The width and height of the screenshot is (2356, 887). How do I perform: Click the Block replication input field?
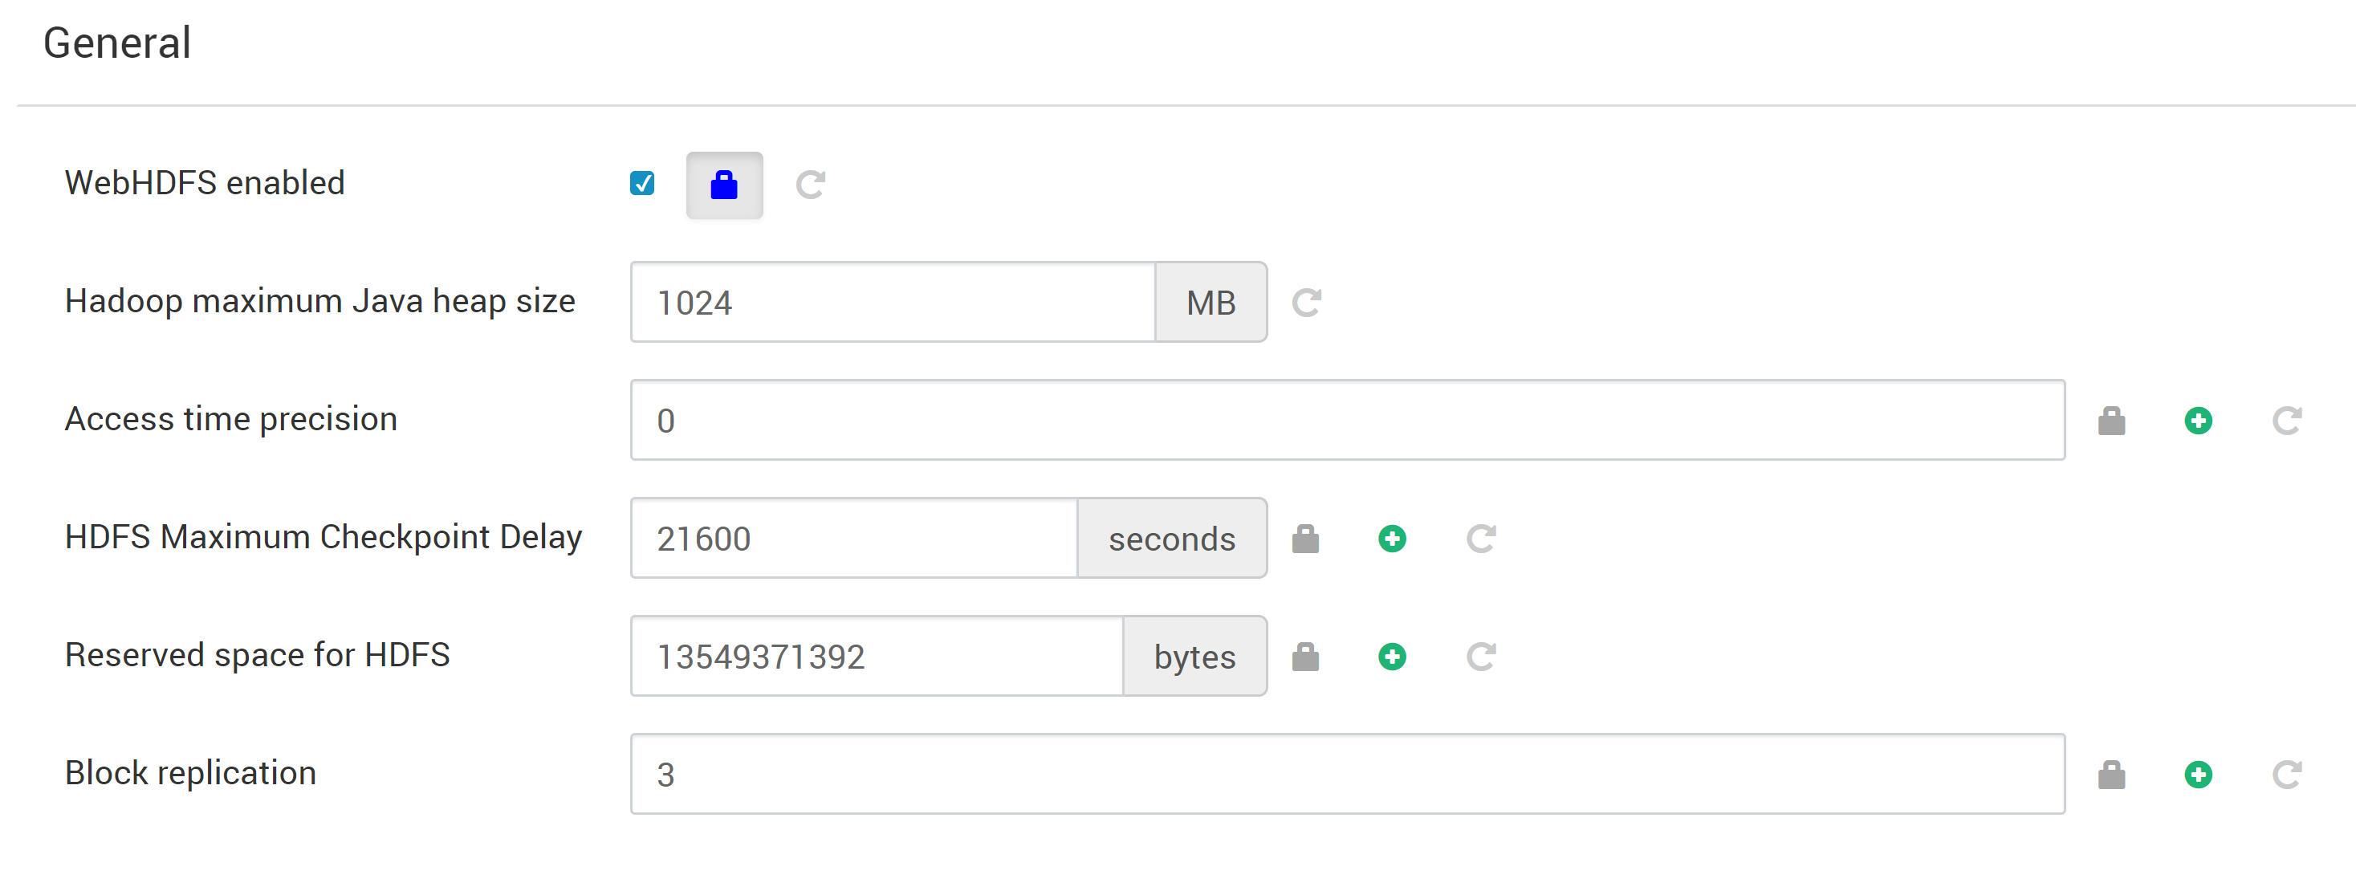coord(1347,775)
